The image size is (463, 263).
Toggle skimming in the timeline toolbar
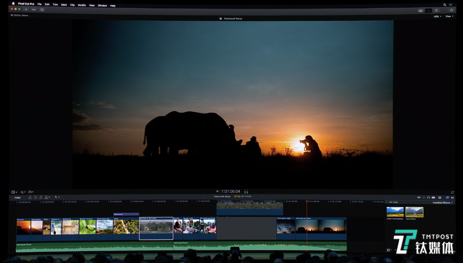click(419, 198)
